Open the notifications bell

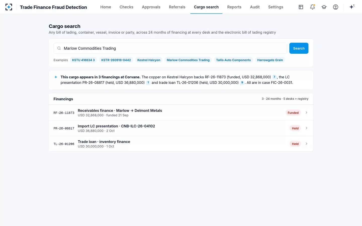click(312, 7)
